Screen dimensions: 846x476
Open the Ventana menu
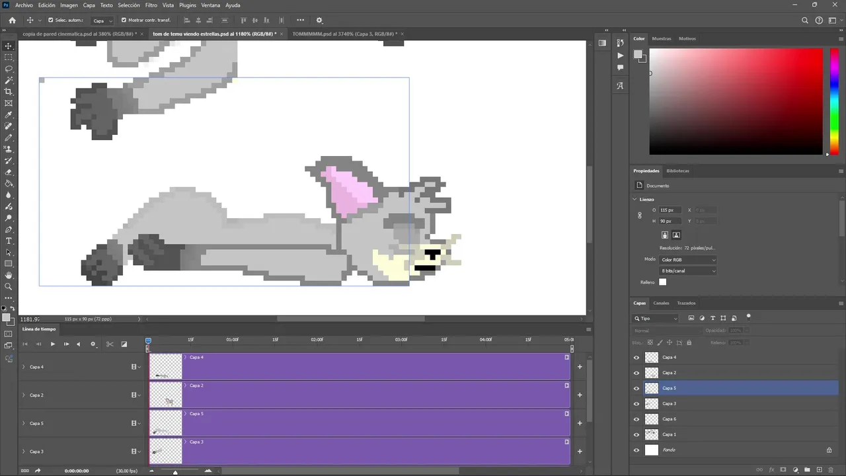pyautogui.click(x=211, y=5)
